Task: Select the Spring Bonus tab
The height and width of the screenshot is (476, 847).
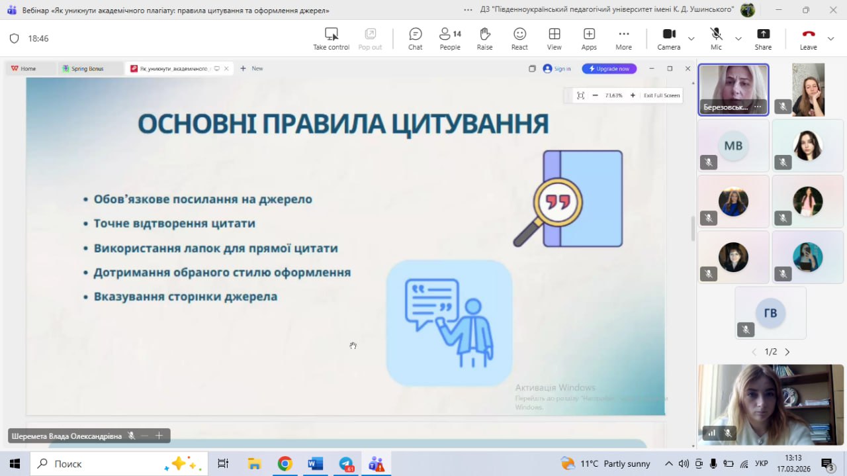Action: click(88, 69)
